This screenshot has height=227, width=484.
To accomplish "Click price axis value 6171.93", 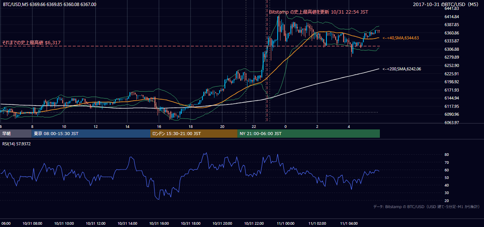I will 452,90.
